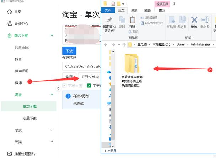Click the 重命名 rename icon

tap(205, 20)
